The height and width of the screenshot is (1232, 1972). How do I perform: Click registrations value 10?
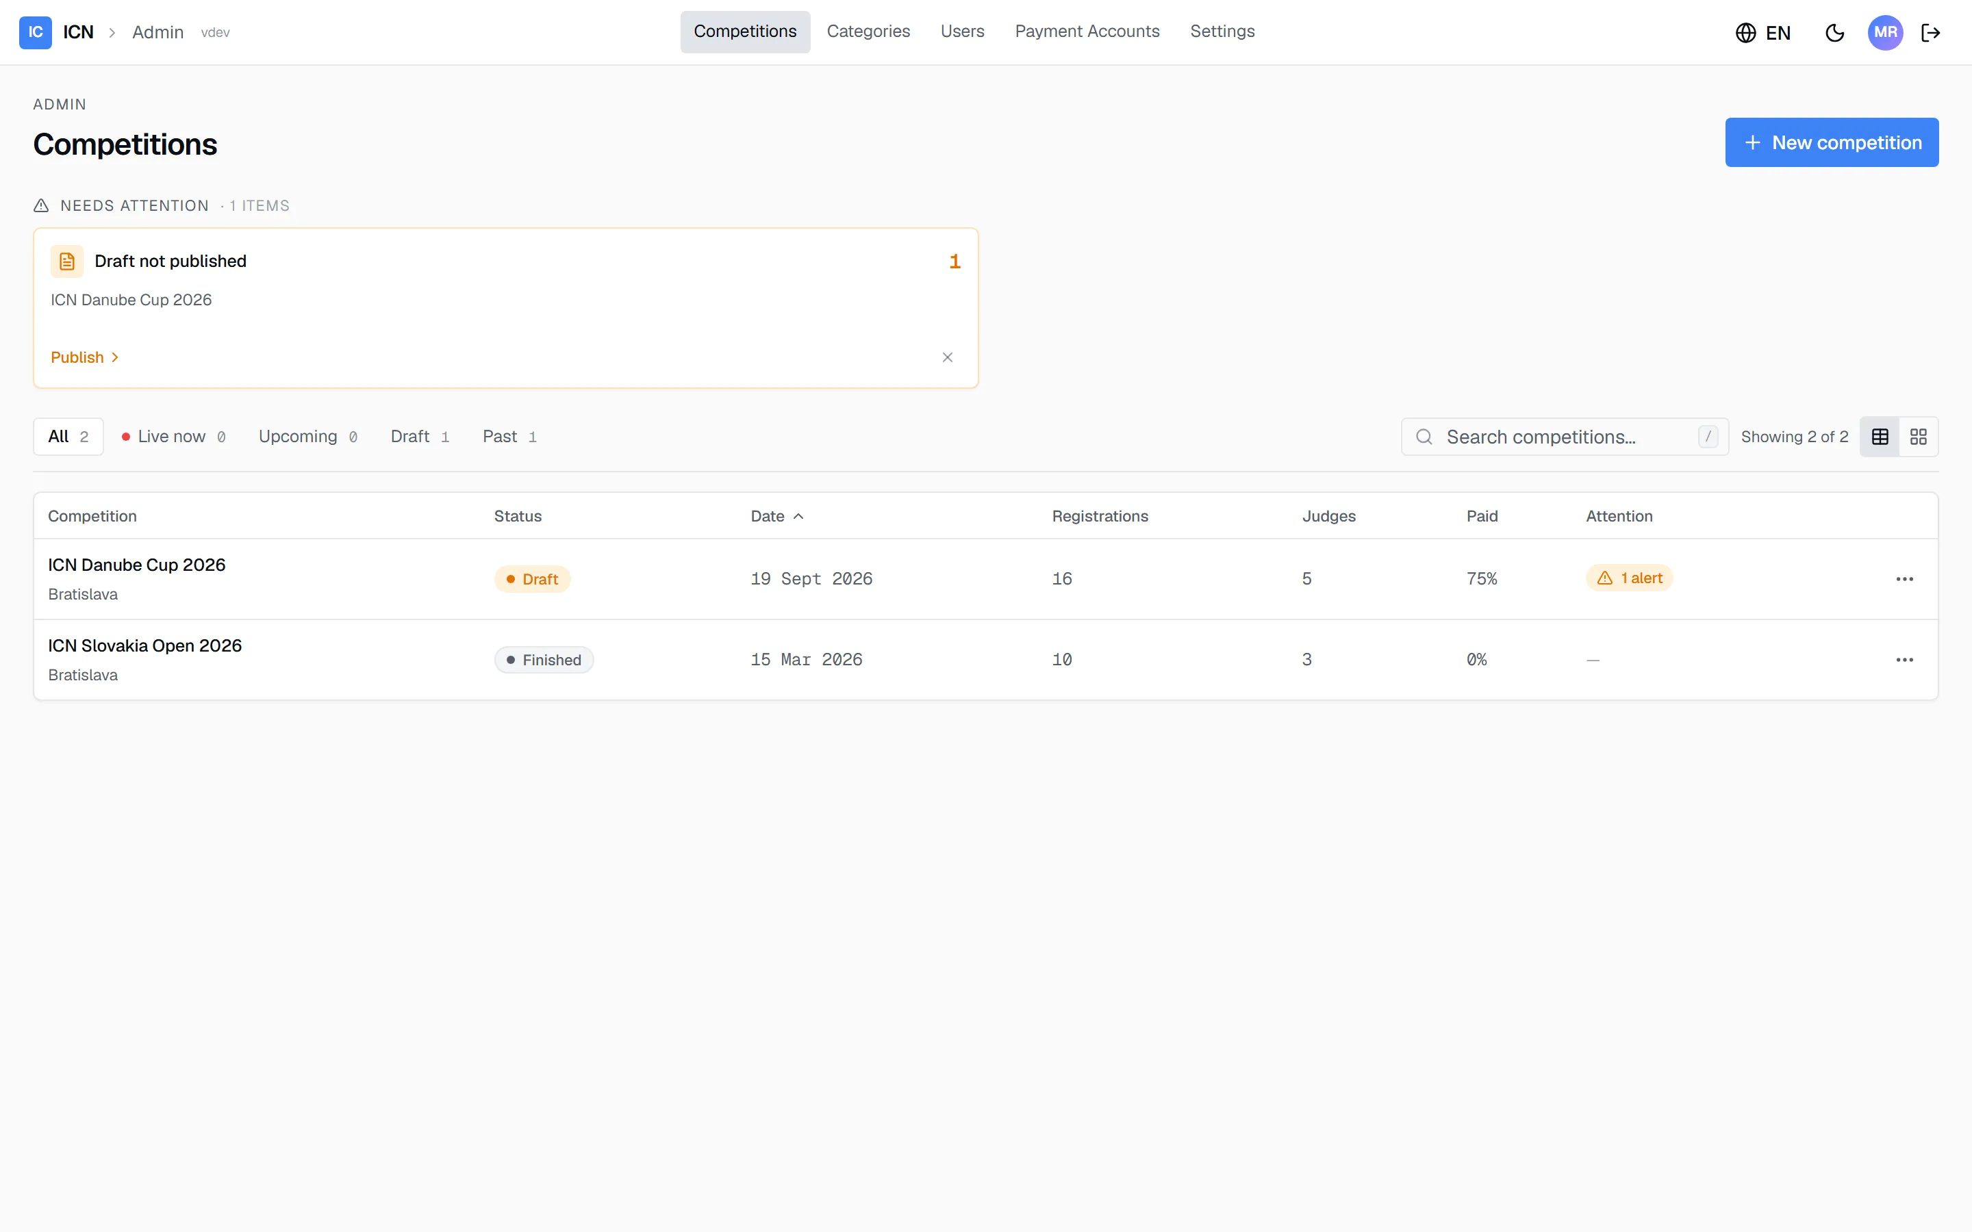click(x=1062, y=660)
